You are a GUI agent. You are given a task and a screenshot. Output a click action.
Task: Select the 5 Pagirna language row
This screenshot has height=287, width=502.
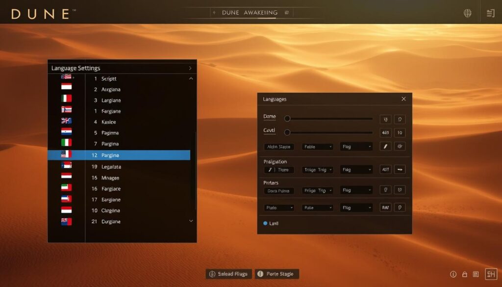coord(119,132)
